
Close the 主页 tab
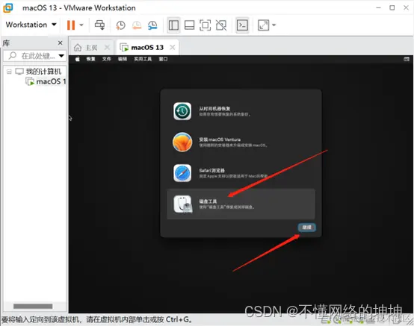pos(107,48)
